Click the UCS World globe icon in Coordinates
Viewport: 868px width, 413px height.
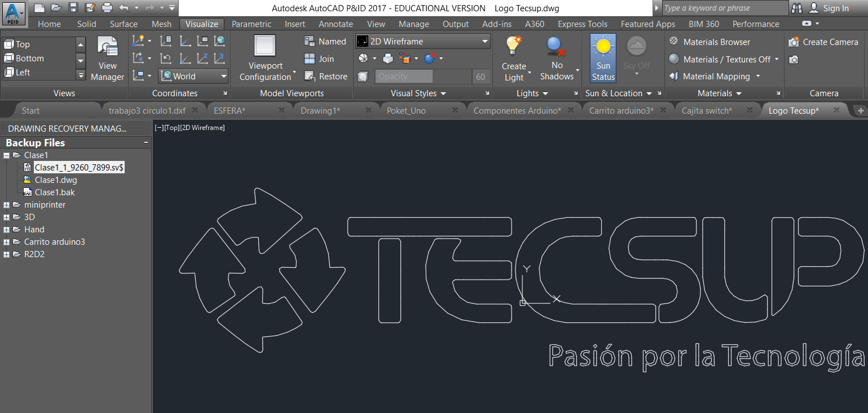coord(219,41)
